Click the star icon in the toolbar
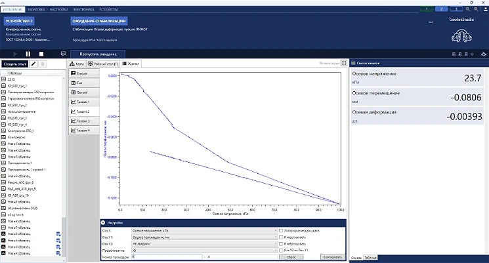 coord(472,54)
